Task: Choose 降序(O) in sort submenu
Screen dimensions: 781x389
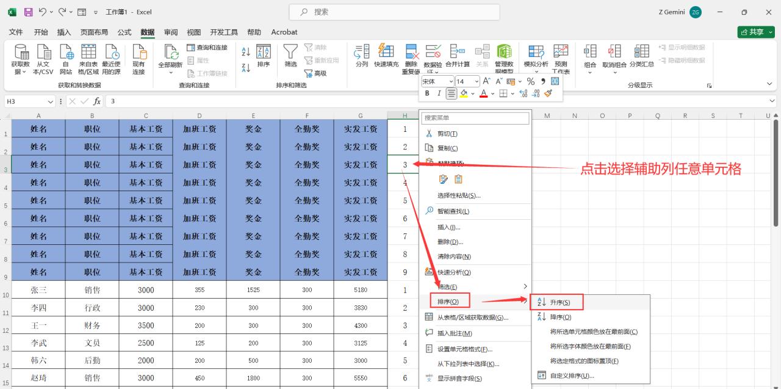Action: click(591, 317)
